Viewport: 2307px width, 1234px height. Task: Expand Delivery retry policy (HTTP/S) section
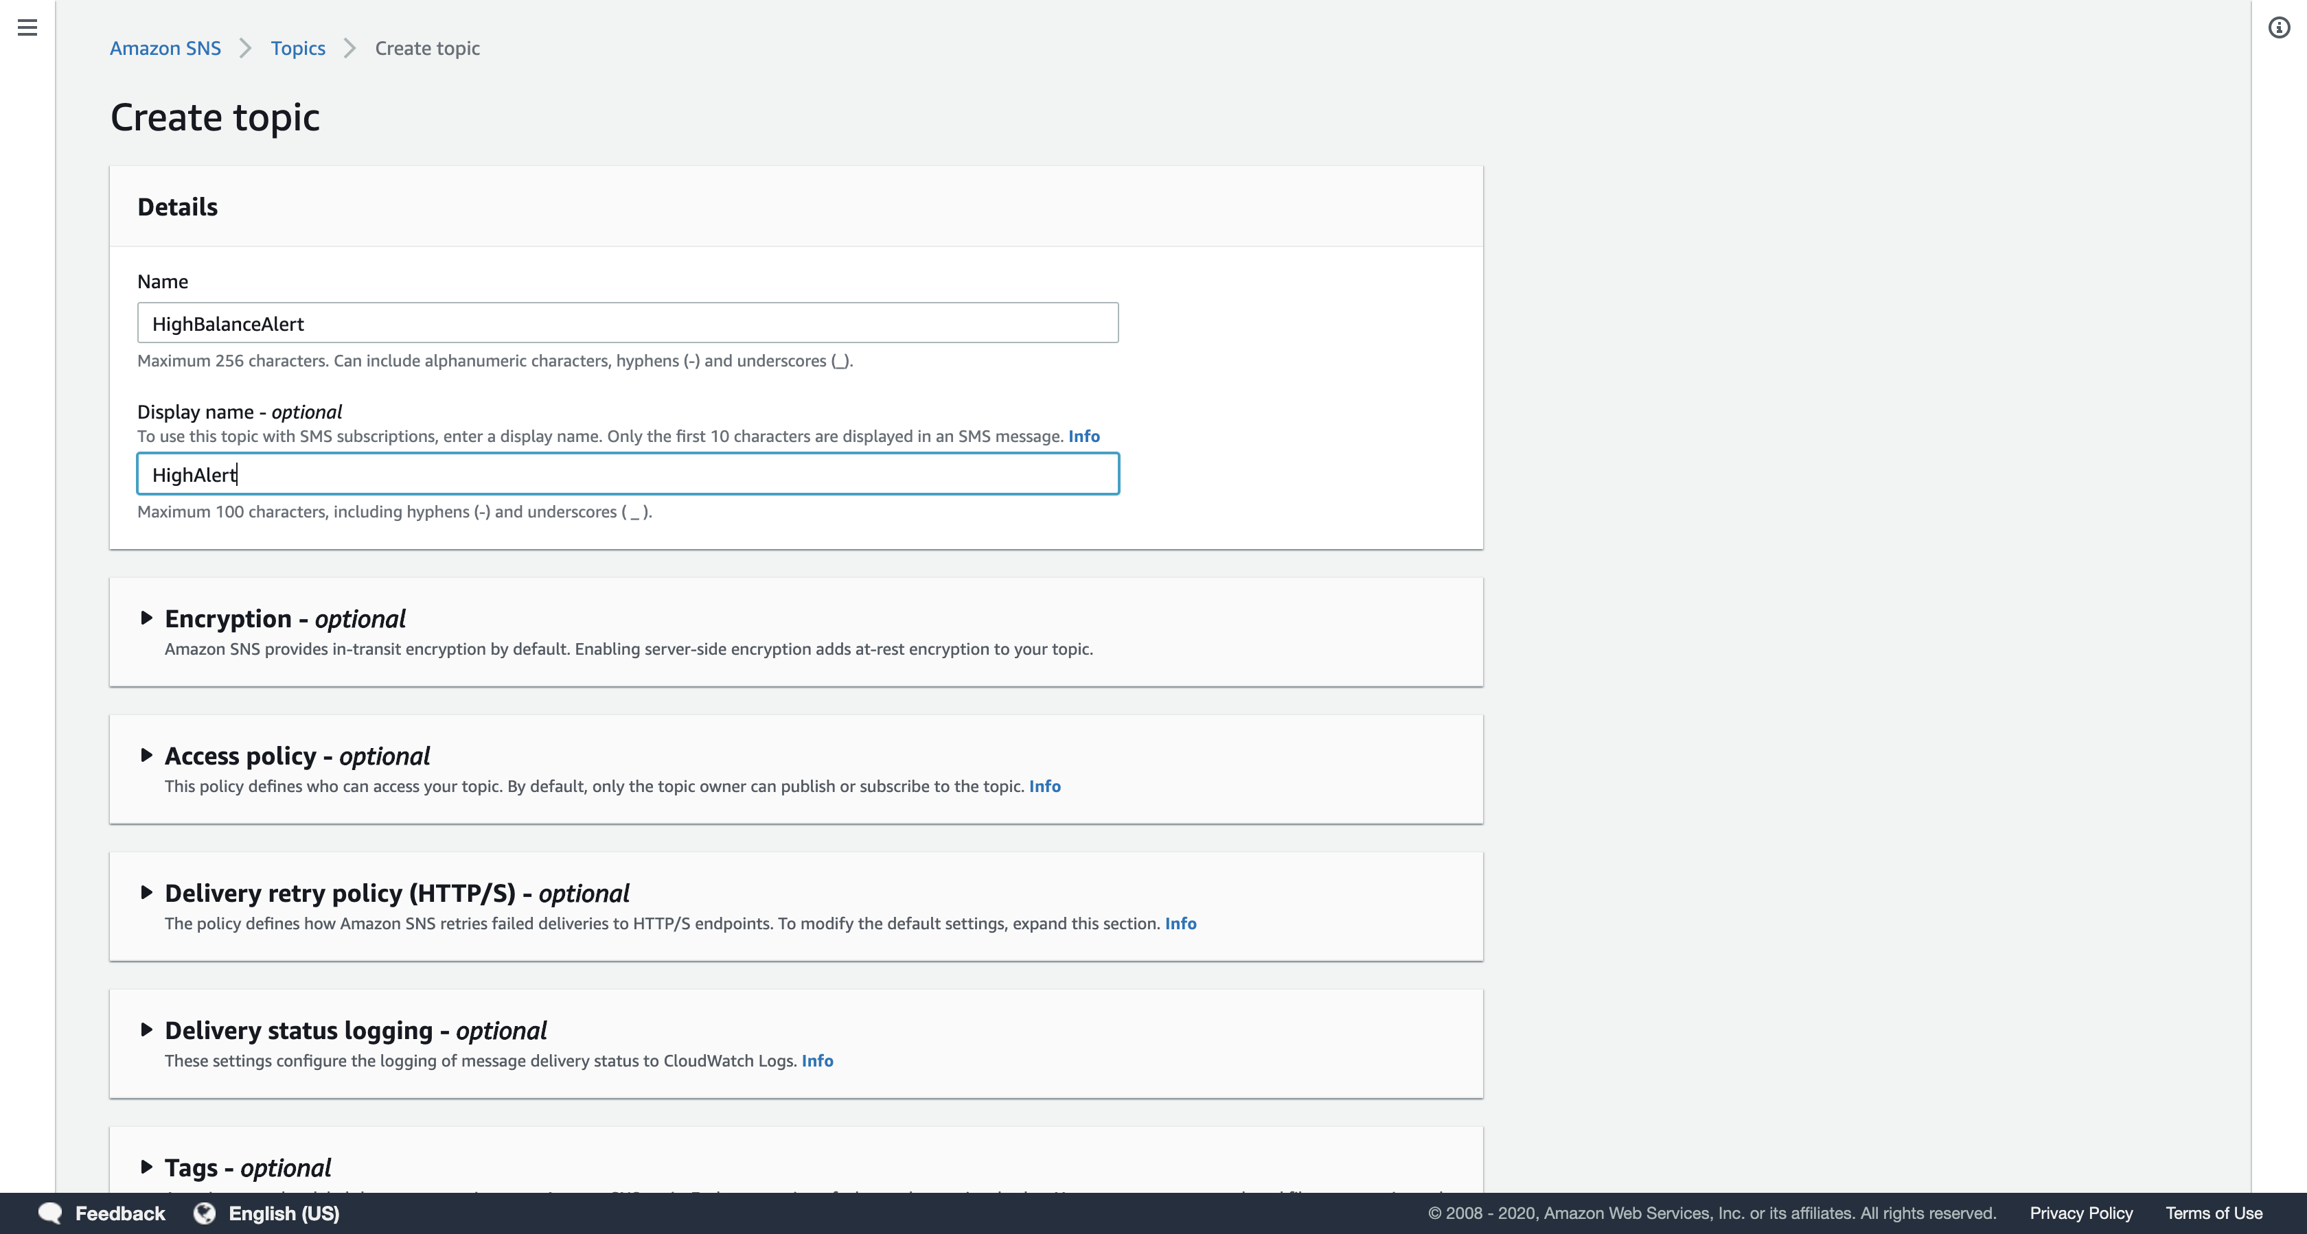tap(147, 892)
